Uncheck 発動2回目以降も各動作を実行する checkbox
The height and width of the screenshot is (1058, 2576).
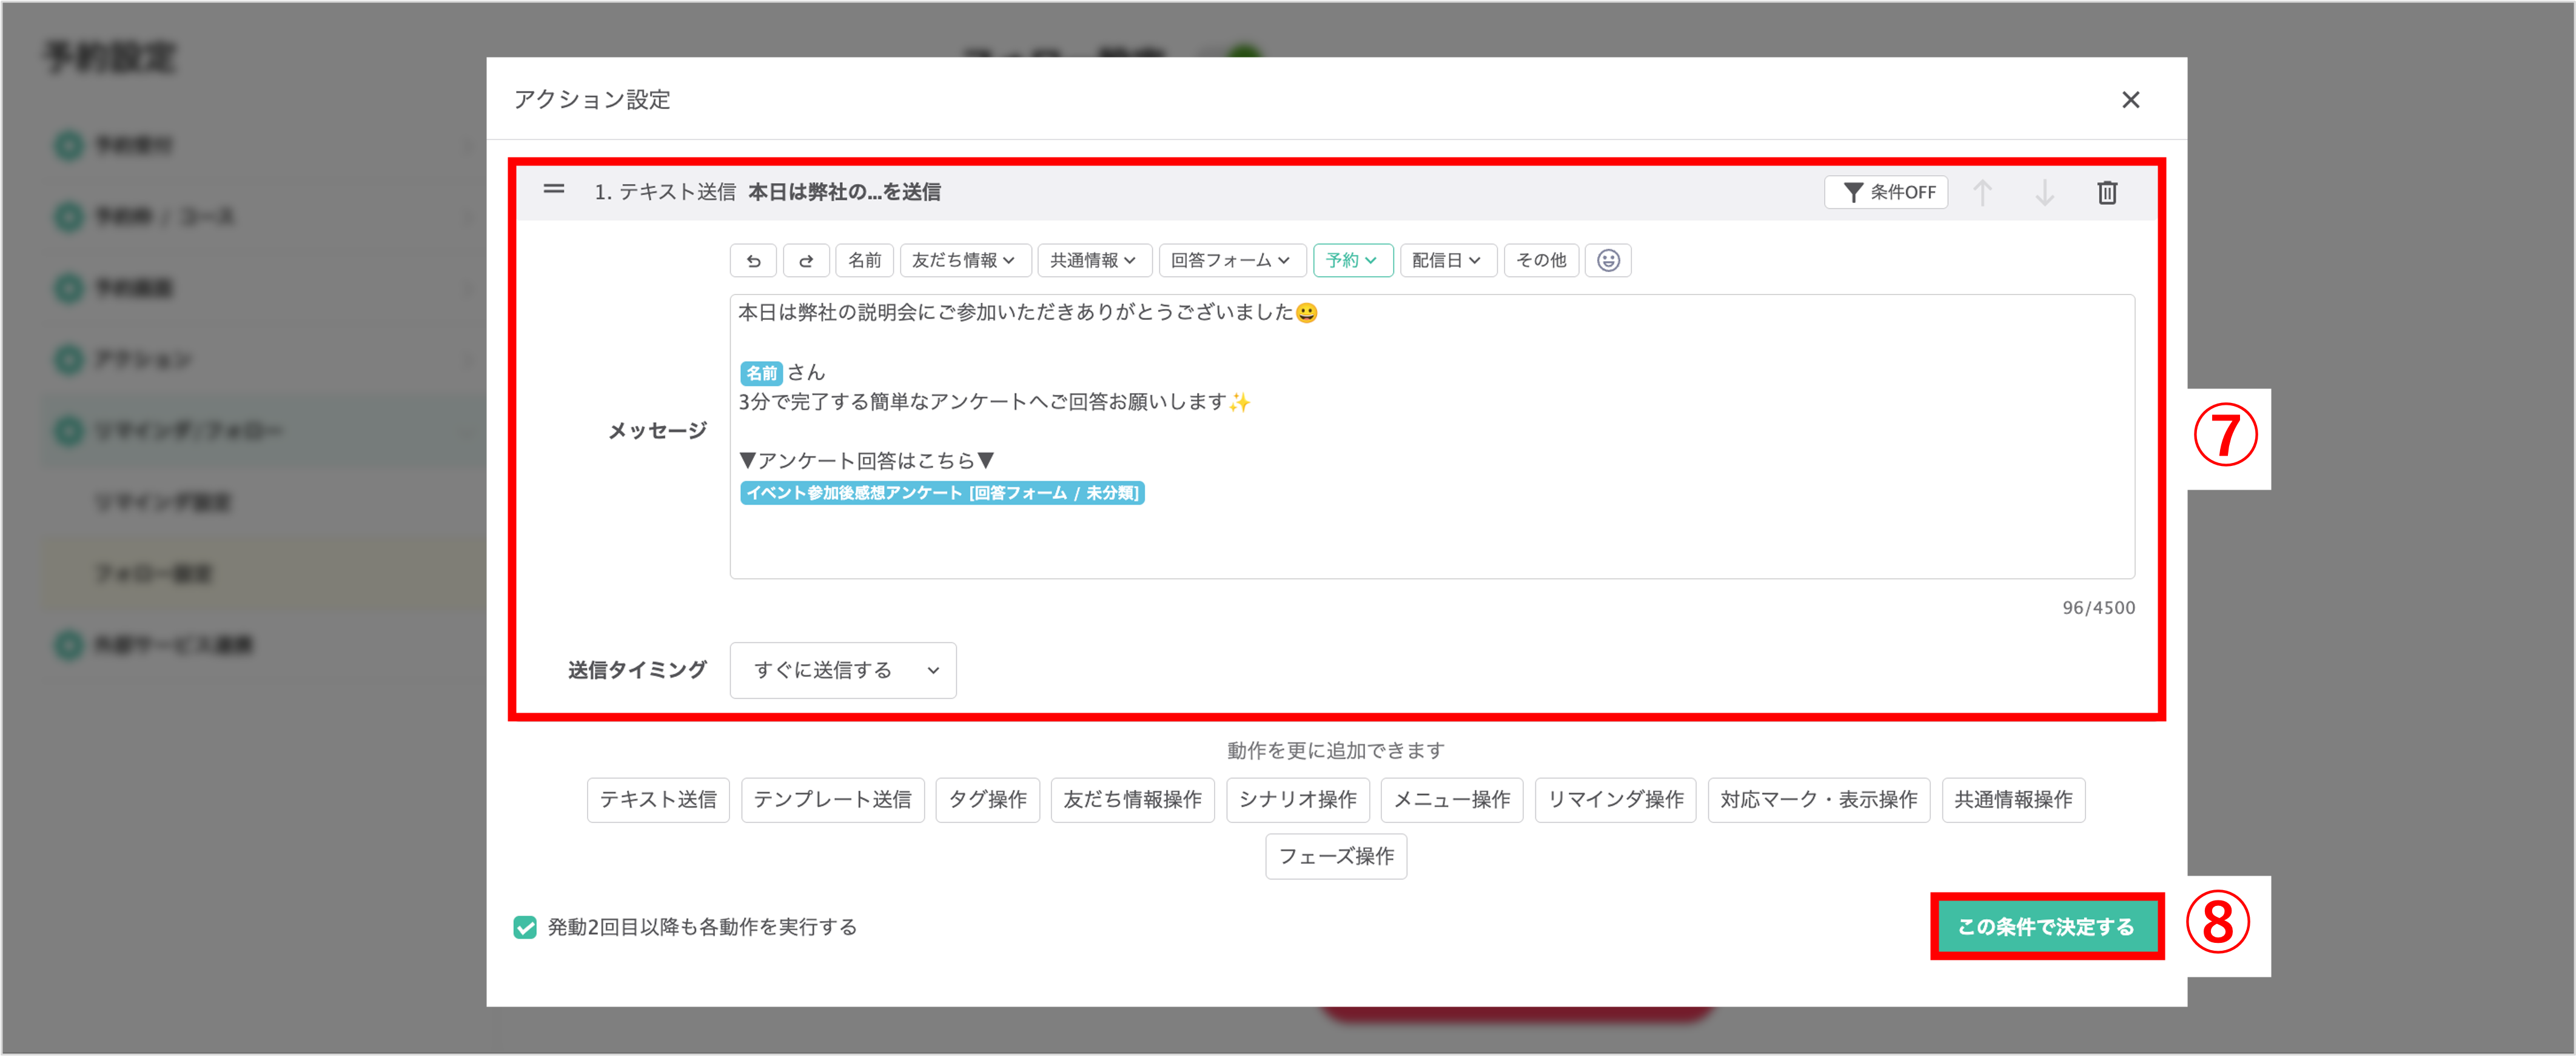525,927
